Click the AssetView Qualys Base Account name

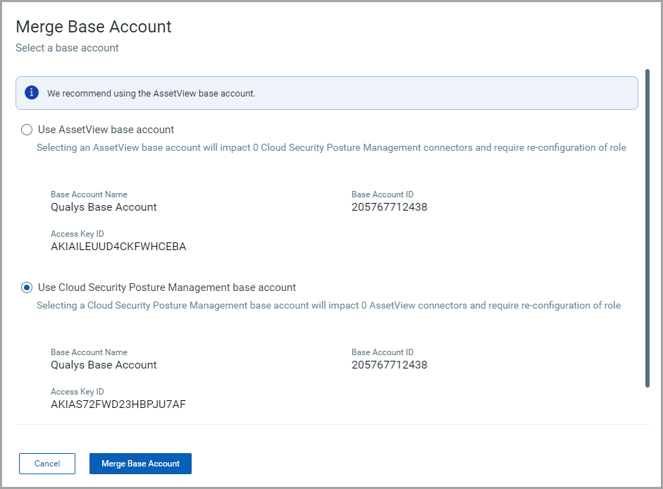(104, 207)
